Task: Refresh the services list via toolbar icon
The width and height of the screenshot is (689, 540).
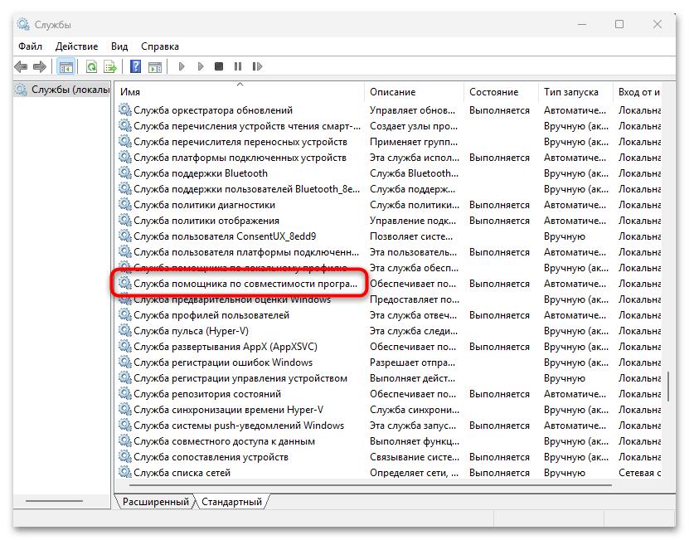Action: pos(91,66)
